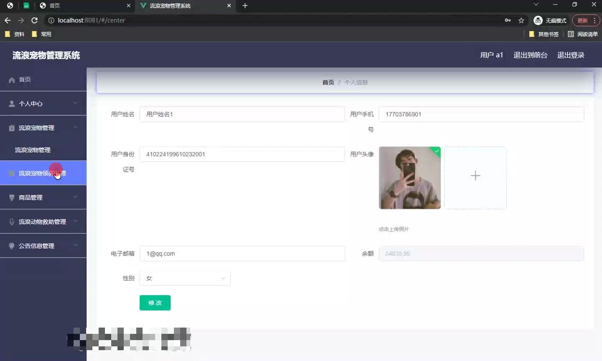Image resolution: width=602 pixels, height=361 pixels.
Task: Expand the 流浪动物救助管理 chevron
Action: [76, 221]
